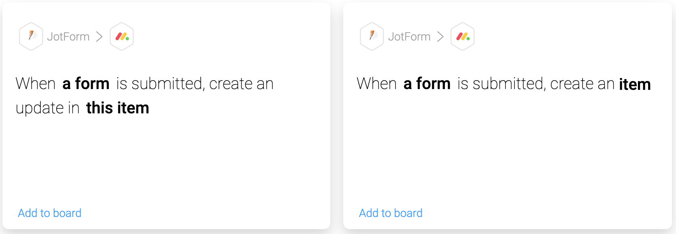Pick the bold 'item' field in right recipe
Viewport: 676px width, 234px height.
coord(635,84)
